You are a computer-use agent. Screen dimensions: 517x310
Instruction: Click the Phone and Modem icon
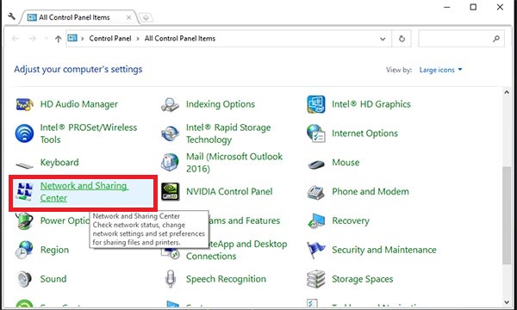point(316,192)
